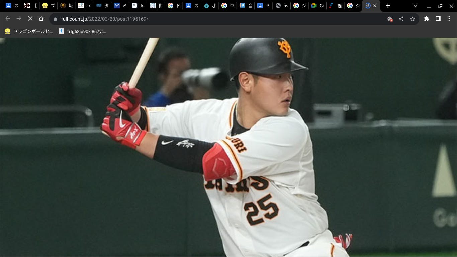This screenshot has width=457, height=257.
Task: Open the share this page icon
Action: [x=401, y=19]
